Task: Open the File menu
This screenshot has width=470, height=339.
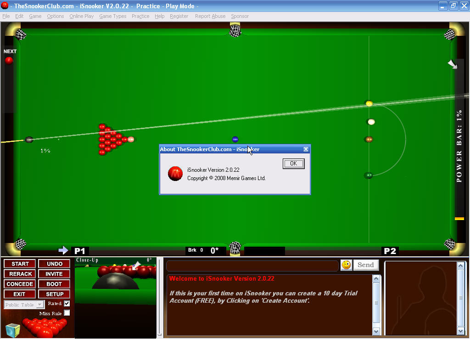Action: (x=6, y=16)
